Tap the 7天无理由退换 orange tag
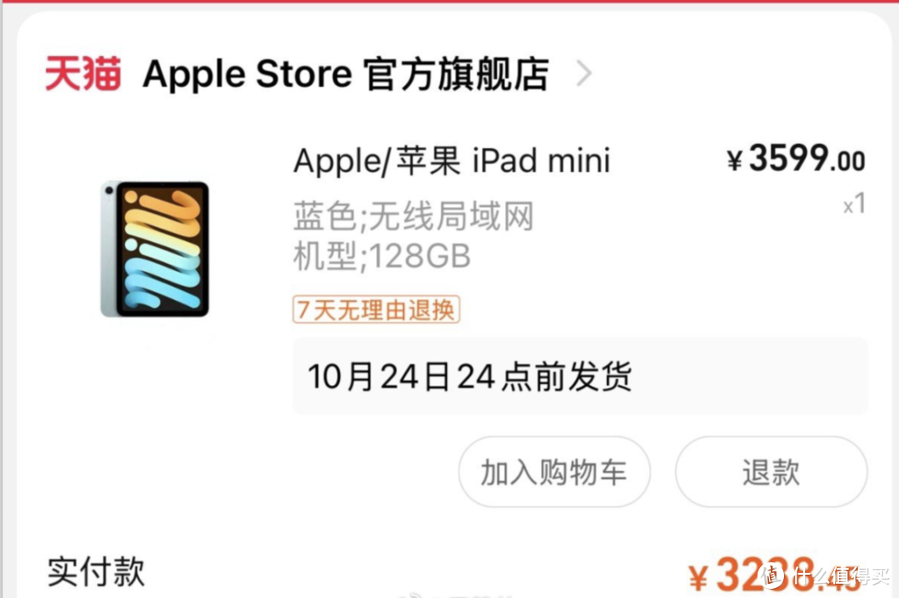The image size is (899, 598). coord(376,310)
